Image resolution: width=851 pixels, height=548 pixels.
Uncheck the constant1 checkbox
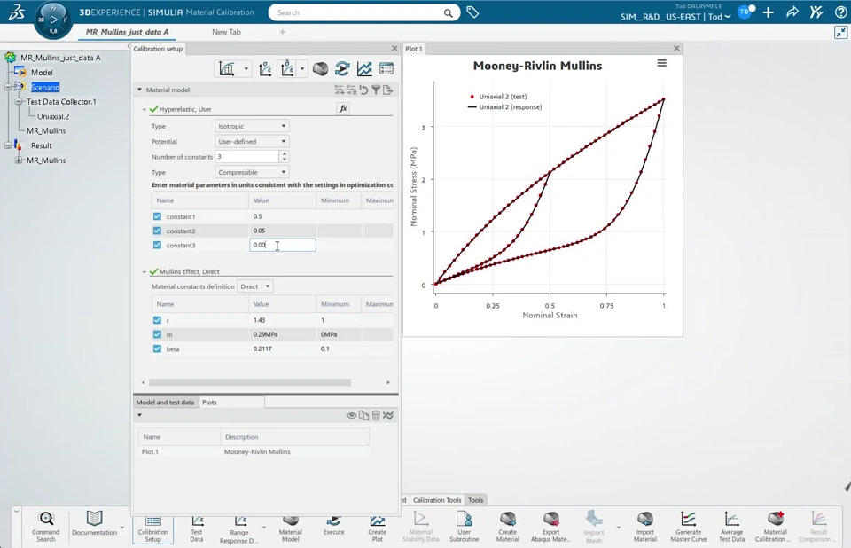[x=158, y=216]
